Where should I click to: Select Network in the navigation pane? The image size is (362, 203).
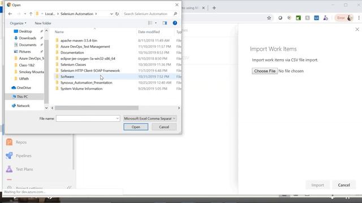tap(23, 106)
